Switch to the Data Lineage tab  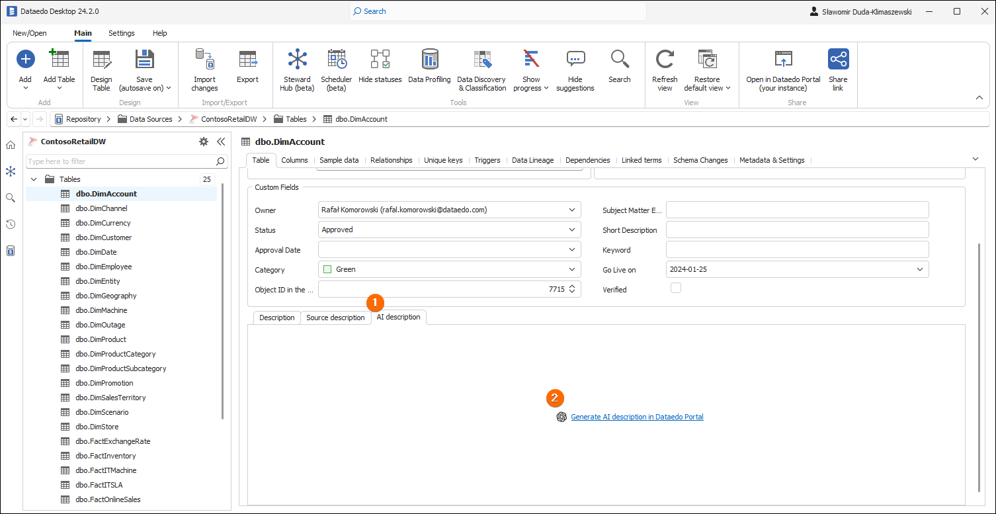533,160
